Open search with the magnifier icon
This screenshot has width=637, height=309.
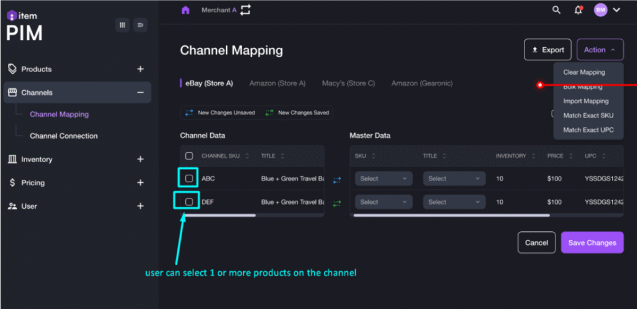pos(556,10)
